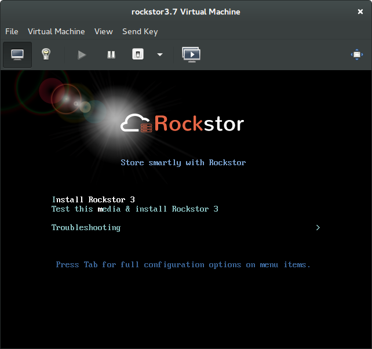The height and width of the screenshot is (349, 372).
Task: Expand the shutdown options dropdown arrow
Action: tap(160, 54)
